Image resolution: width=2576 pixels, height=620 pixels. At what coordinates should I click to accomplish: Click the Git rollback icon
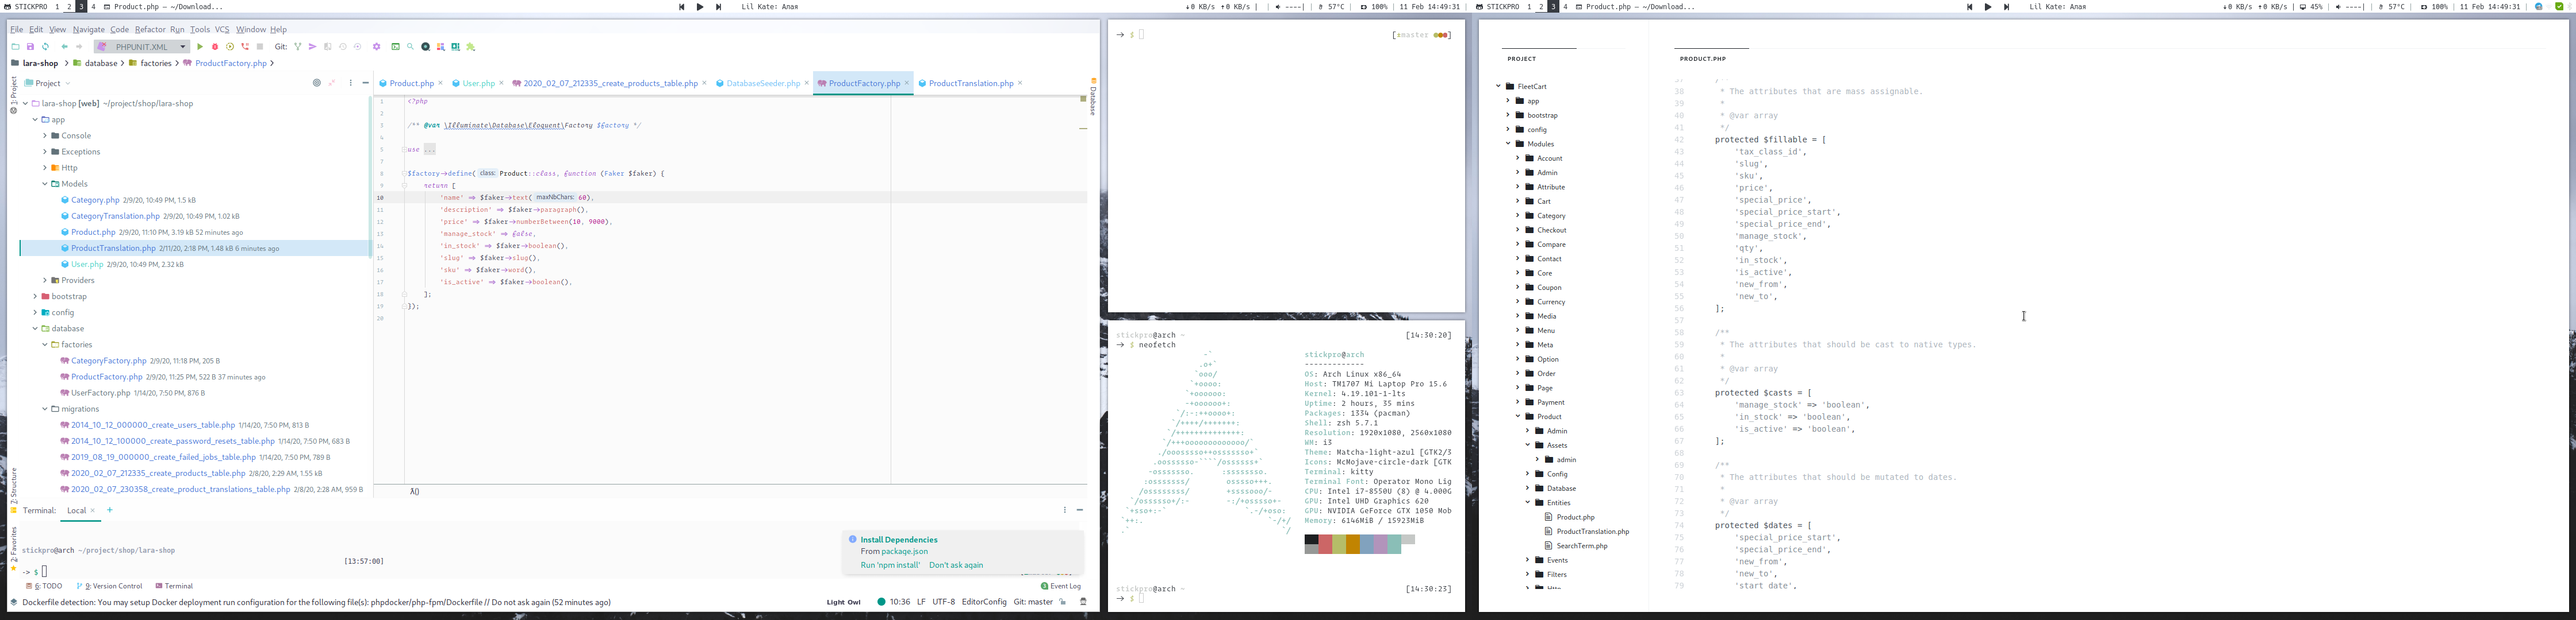point(358,47)
